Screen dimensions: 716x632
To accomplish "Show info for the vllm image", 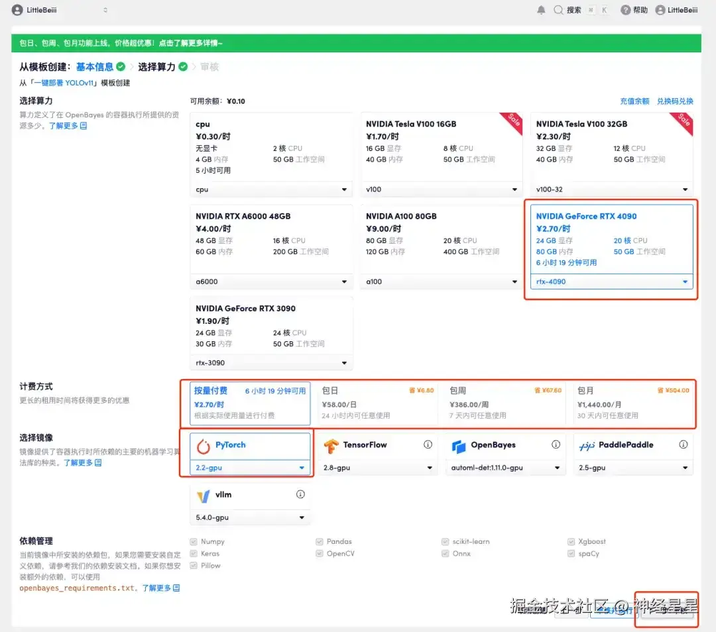I will (x=300, y=494).
